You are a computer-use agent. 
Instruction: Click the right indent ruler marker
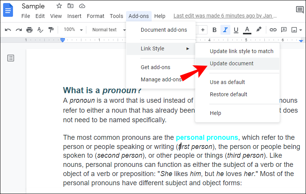pos(301,40)
